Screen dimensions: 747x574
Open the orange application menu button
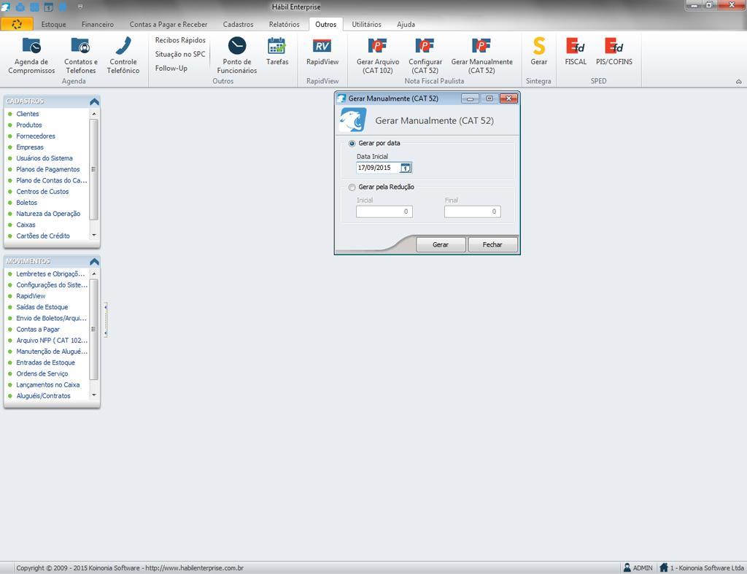pos(17,24)
